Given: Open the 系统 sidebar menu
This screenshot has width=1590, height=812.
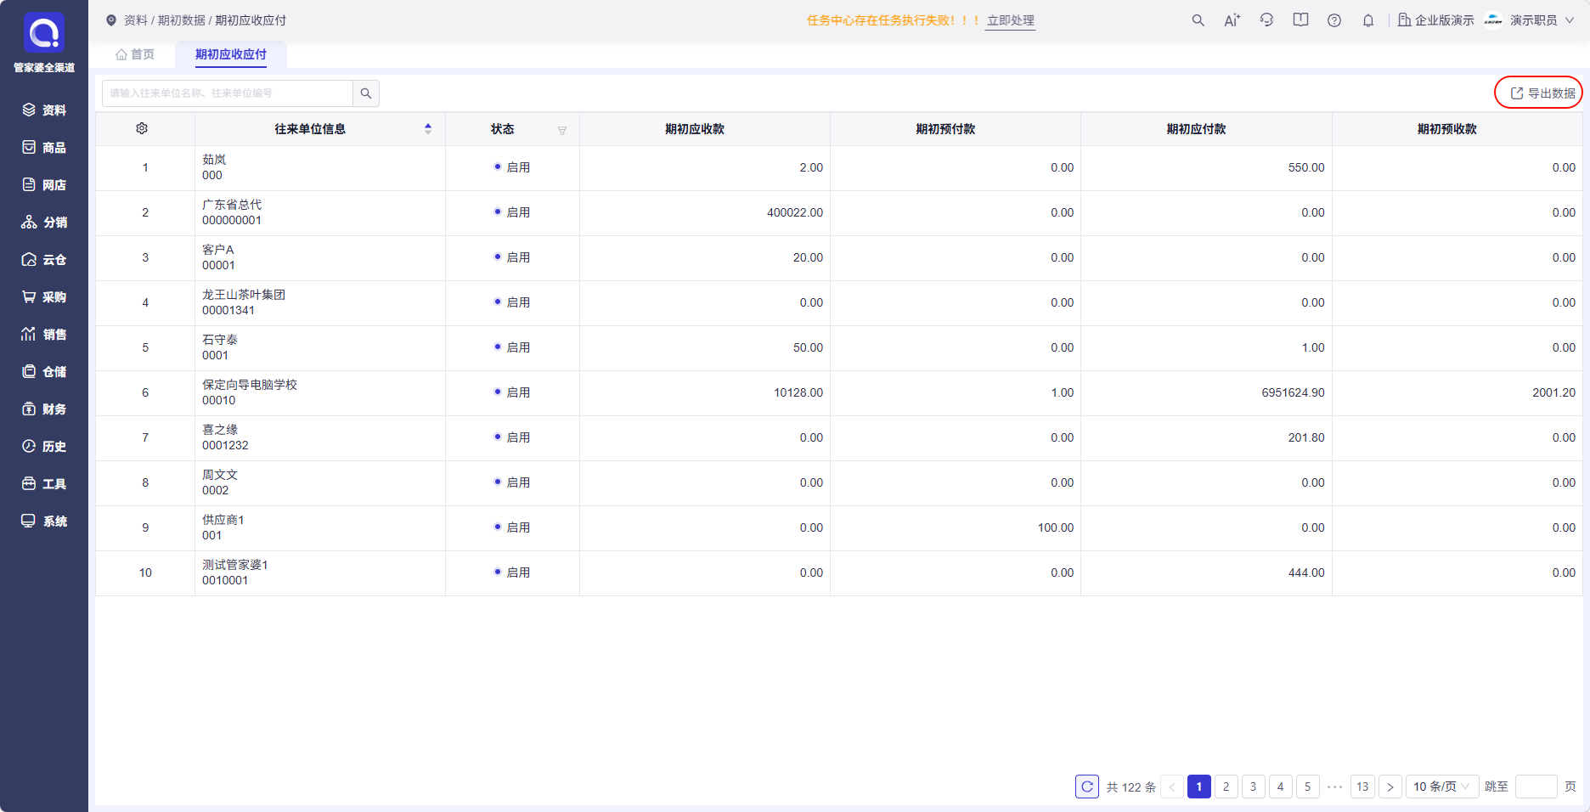Looking at the screenshot, I should pos(44,522).
